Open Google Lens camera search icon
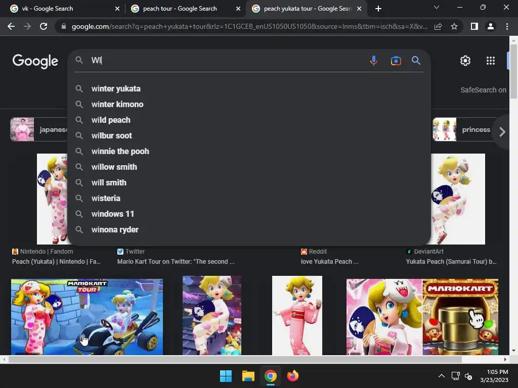This screenshot has height=388, width=518. coord(396,61)
